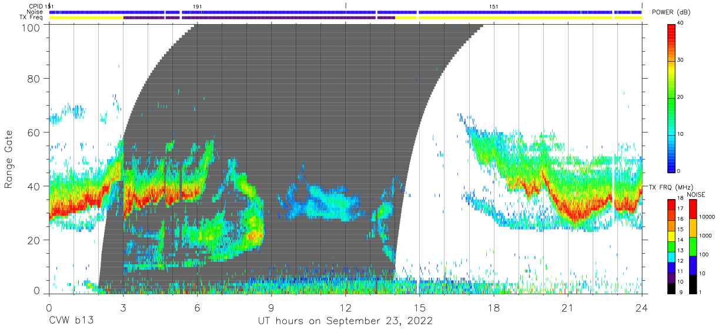The image size is (722, 333).
Task: Click the 16 label on TX FRQ scale
Action: 681,219
